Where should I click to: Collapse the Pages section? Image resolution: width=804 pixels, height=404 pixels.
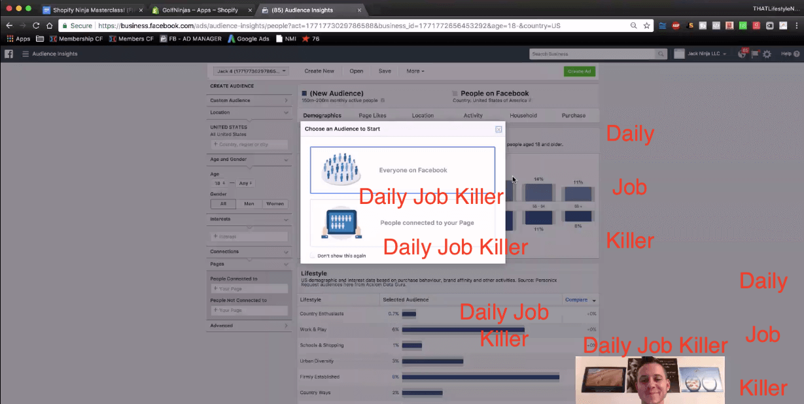coord(249,264)
